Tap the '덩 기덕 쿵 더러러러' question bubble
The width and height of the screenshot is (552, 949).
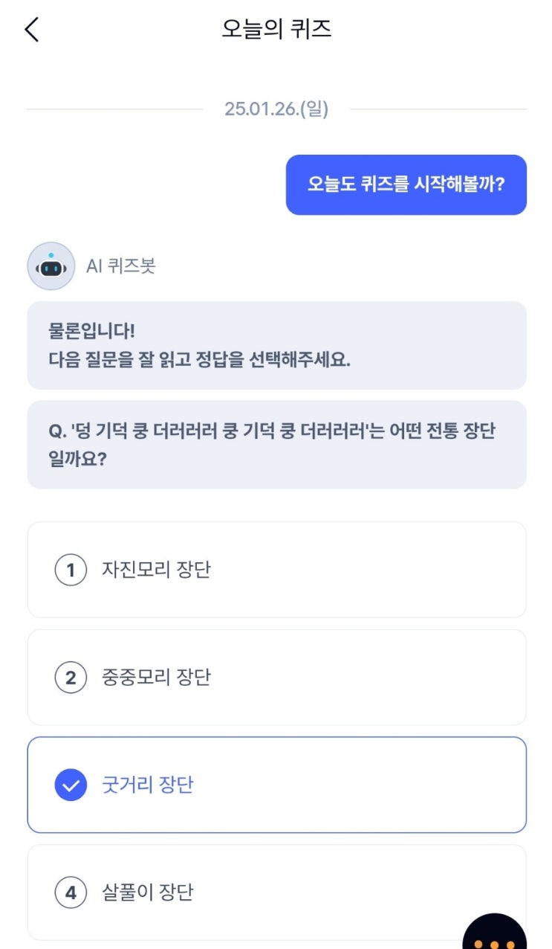(x=276, y=445)
